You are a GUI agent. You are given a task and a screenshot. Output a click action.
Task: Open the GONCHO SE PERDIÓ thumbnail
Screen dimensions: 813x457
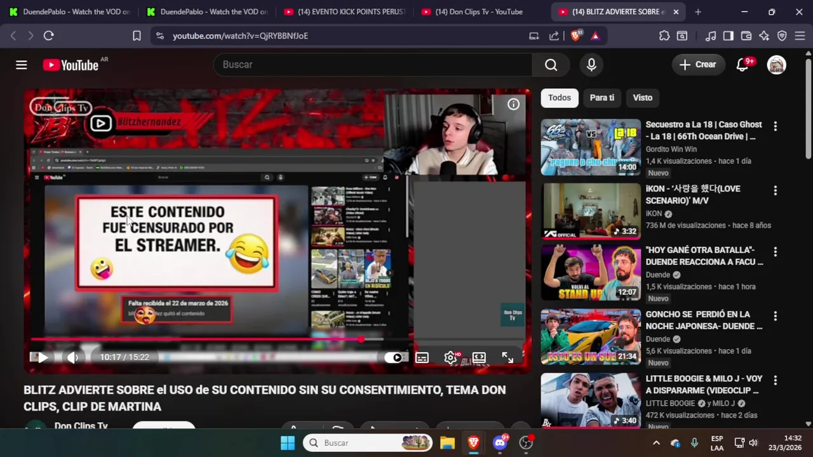[591, 337]
